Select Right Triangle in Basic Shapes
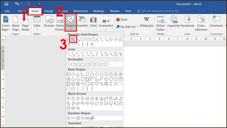The width and height of the screenshot is (227, 128). [x=83, y=75]
